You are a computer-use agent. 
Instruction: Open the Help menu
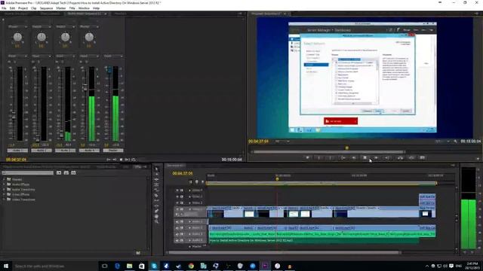(x=96, y=8)
